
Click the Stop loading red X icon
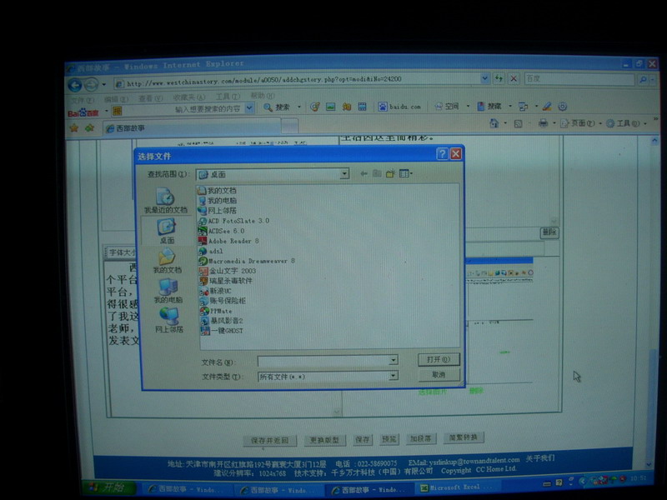pyautogui.click(x=514, y=78)
